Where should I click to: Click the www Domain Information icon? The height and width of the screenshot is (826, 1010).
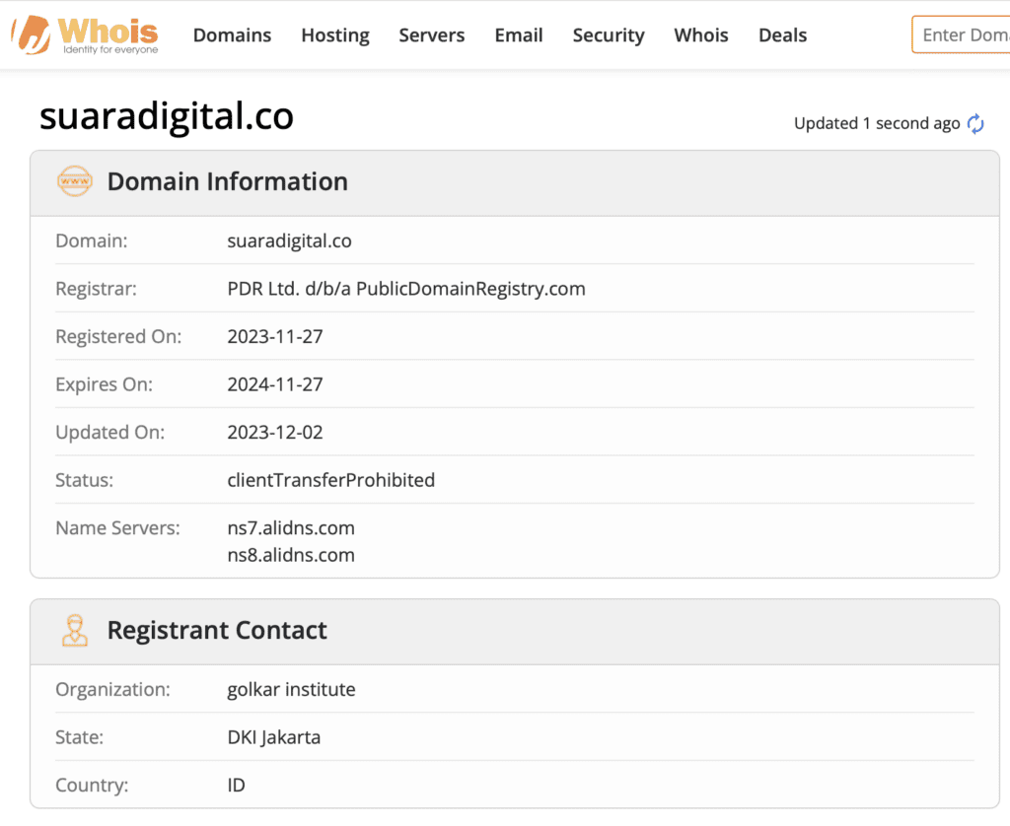tap(75, 181)
